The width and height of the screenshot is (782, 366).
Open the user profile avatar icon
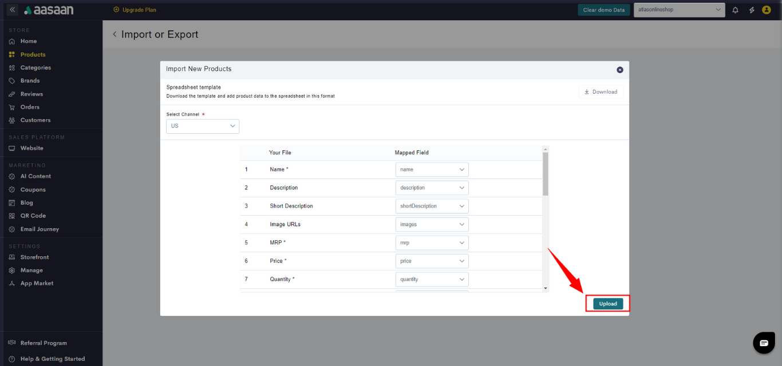(767, 10)
